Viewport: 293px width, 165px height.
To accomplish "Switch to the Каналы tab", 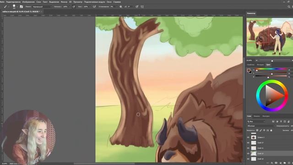I will (256, 116).
